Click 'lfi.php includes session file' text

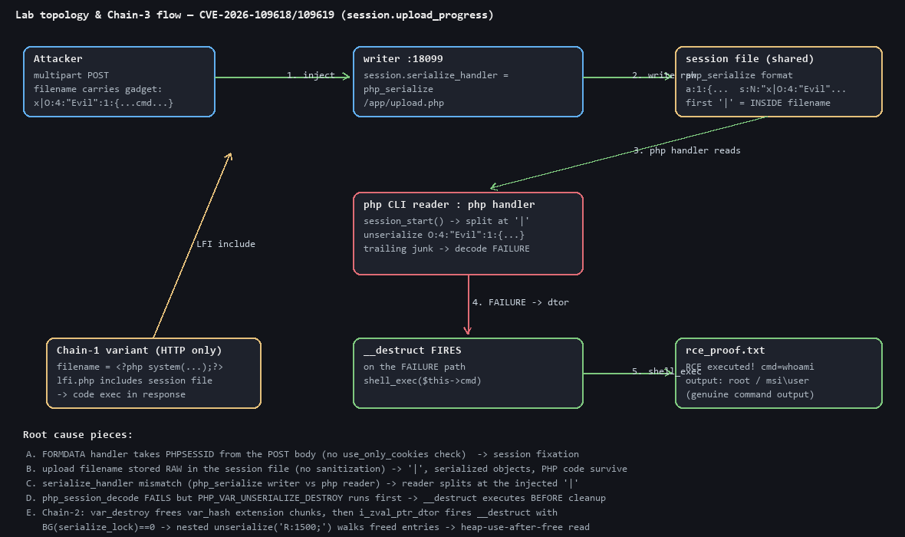tap(134, 381)
